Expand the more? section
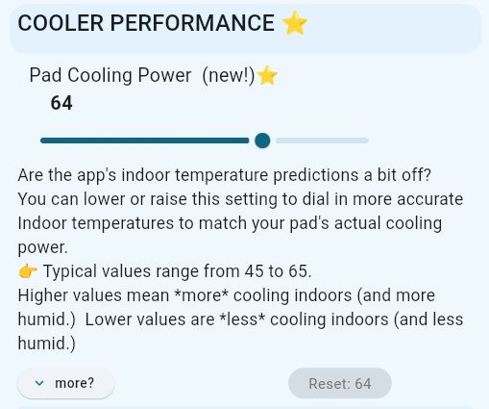 coord(66,383)
